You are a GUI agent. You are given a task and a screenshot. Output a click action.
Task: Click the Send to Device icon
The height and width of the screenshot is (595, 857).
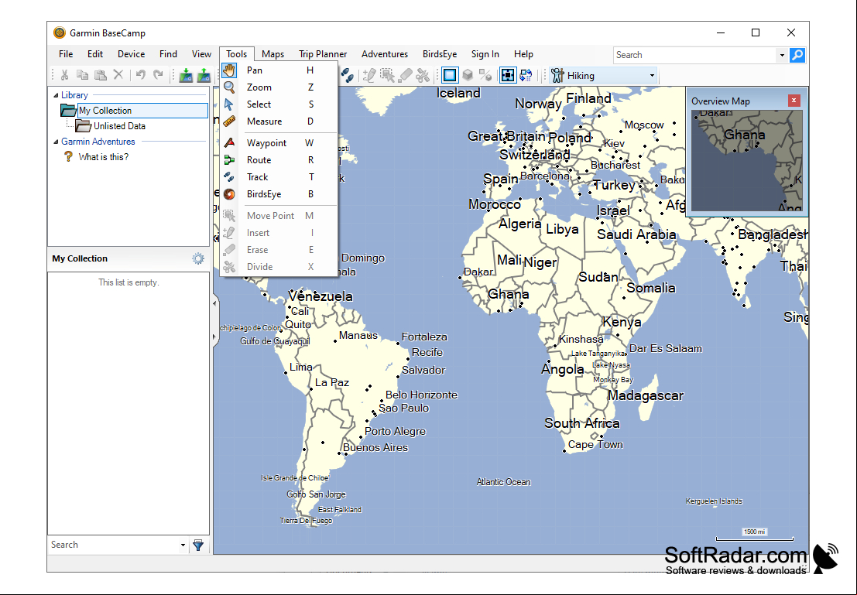(204, 75)
